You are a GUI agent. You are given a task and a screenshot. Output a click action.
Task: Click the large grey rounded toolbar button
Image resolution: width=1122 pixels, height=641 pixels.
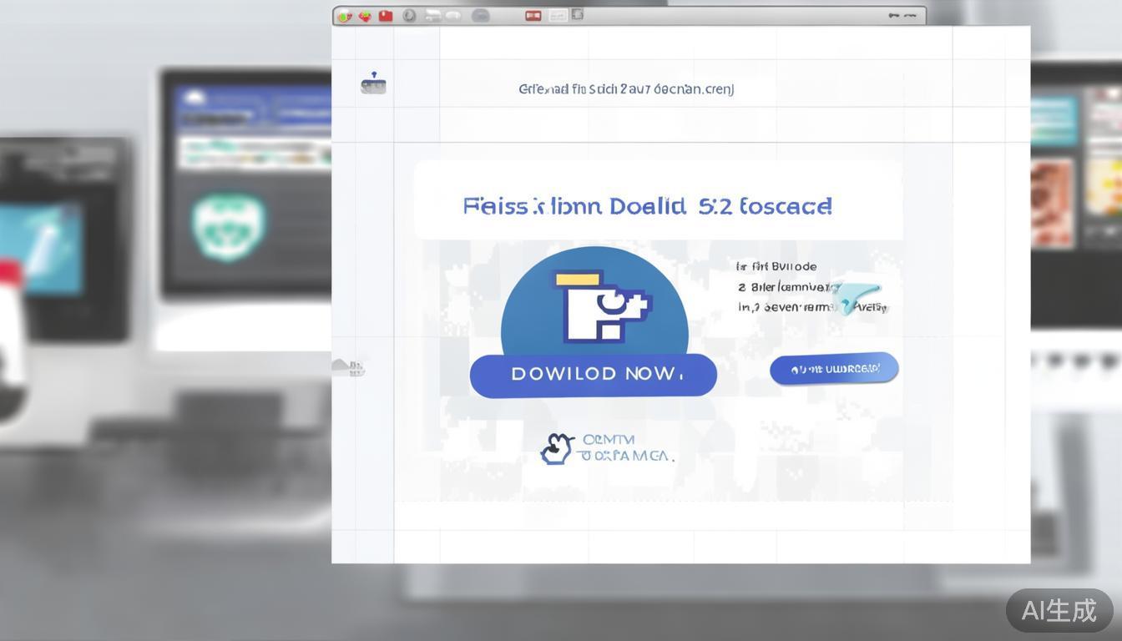click(481, 16)
